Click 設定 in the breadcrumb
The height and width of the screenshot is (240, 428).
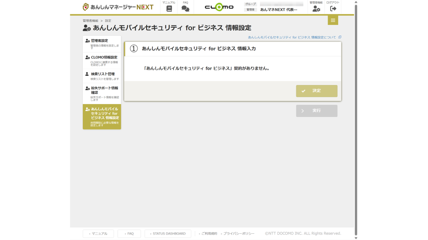point(108,21)
